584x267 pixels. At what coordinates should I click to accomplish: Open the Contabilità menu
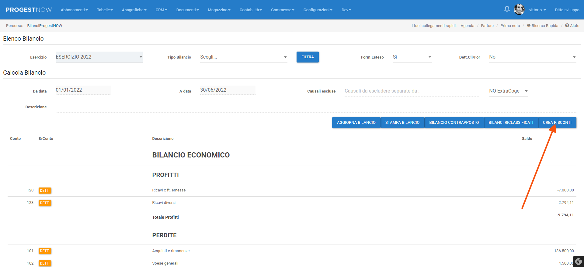(251, 10)
